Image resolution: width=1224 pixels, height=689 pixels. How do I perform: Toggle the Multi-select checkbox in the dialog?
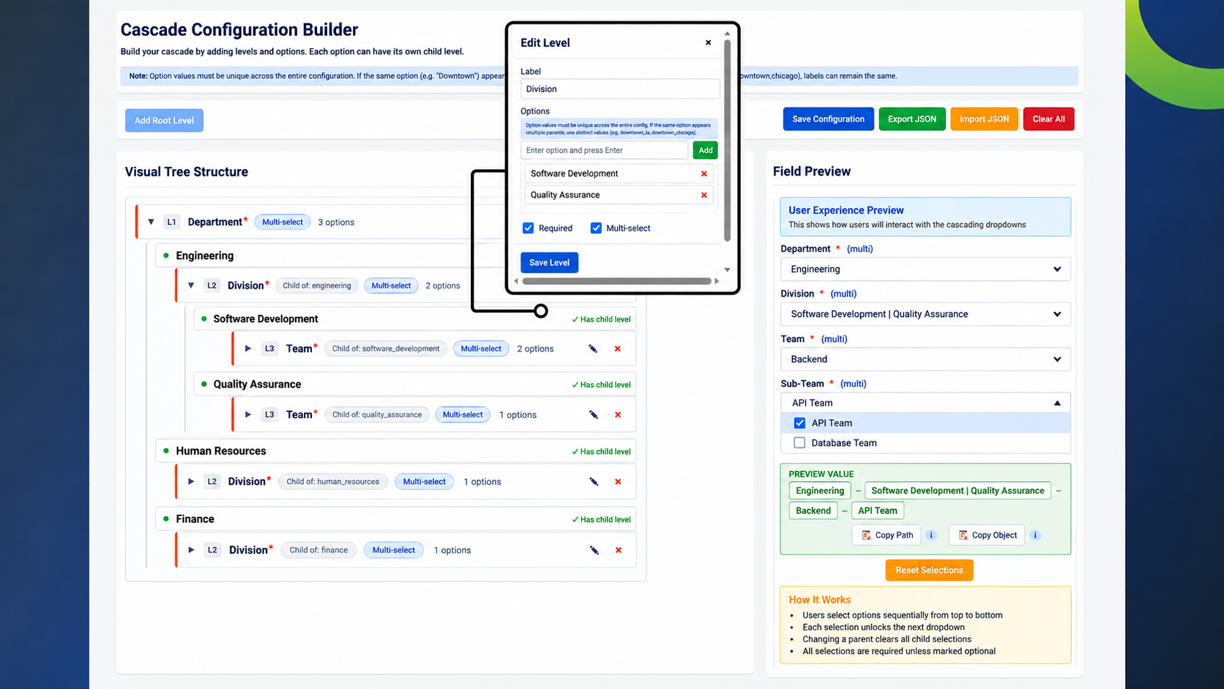pos(596,228)
